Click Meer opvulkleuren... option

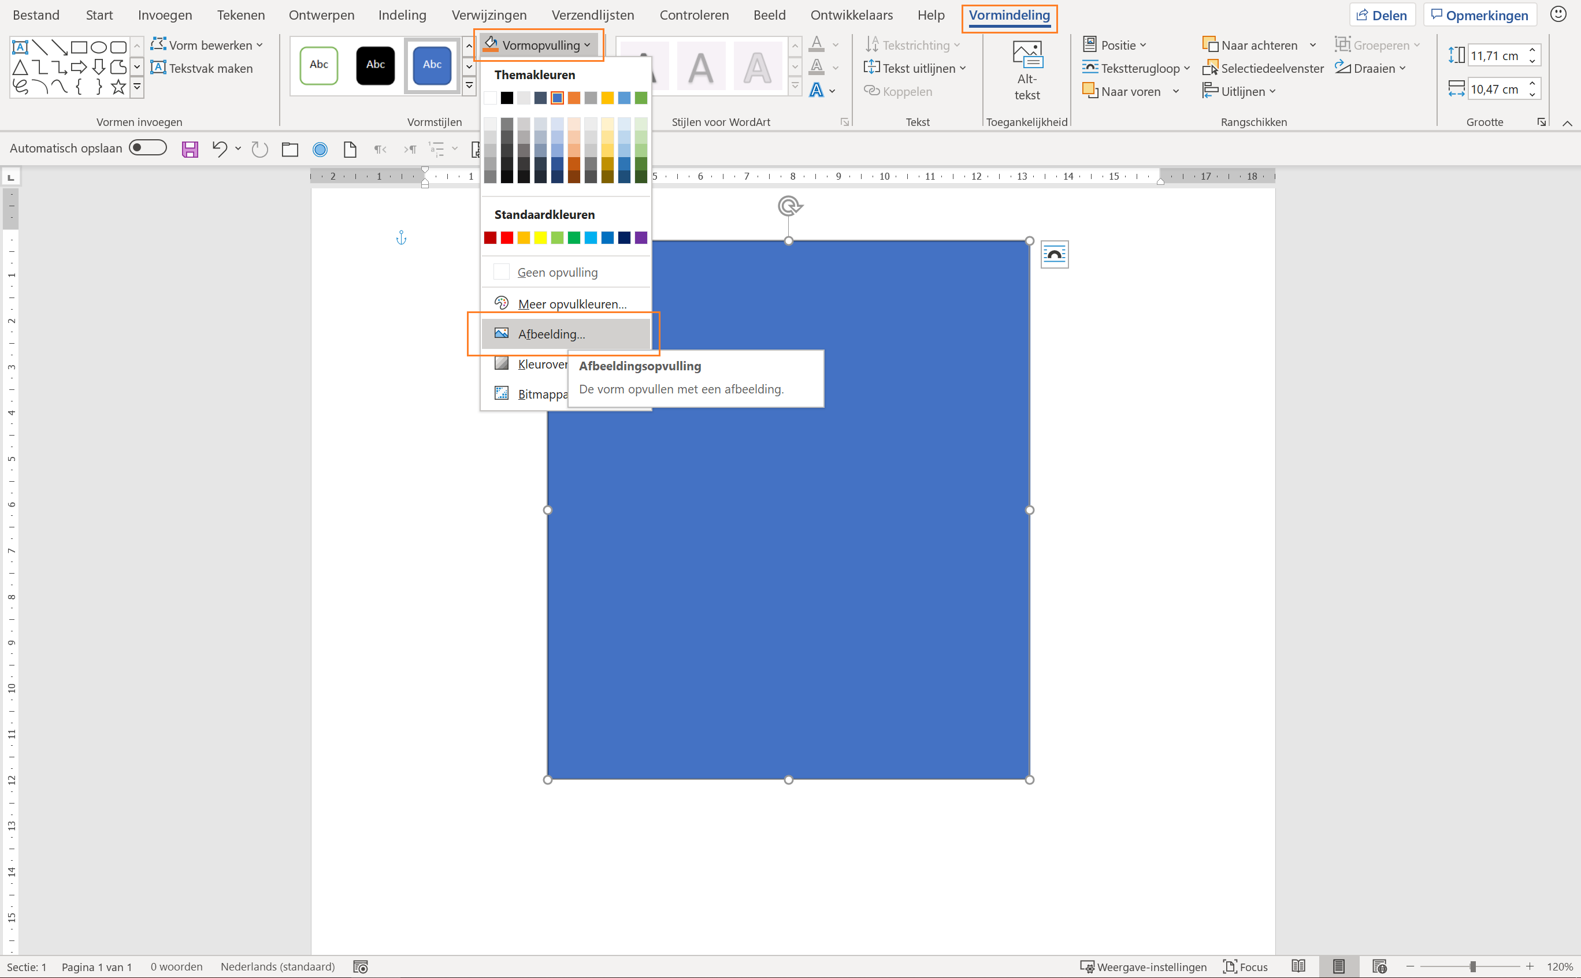click(572, 303)
